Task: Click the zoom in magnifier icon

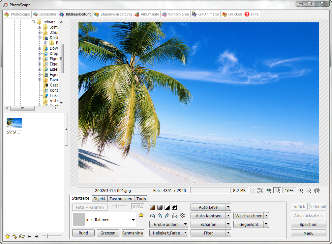Action: 300,190
